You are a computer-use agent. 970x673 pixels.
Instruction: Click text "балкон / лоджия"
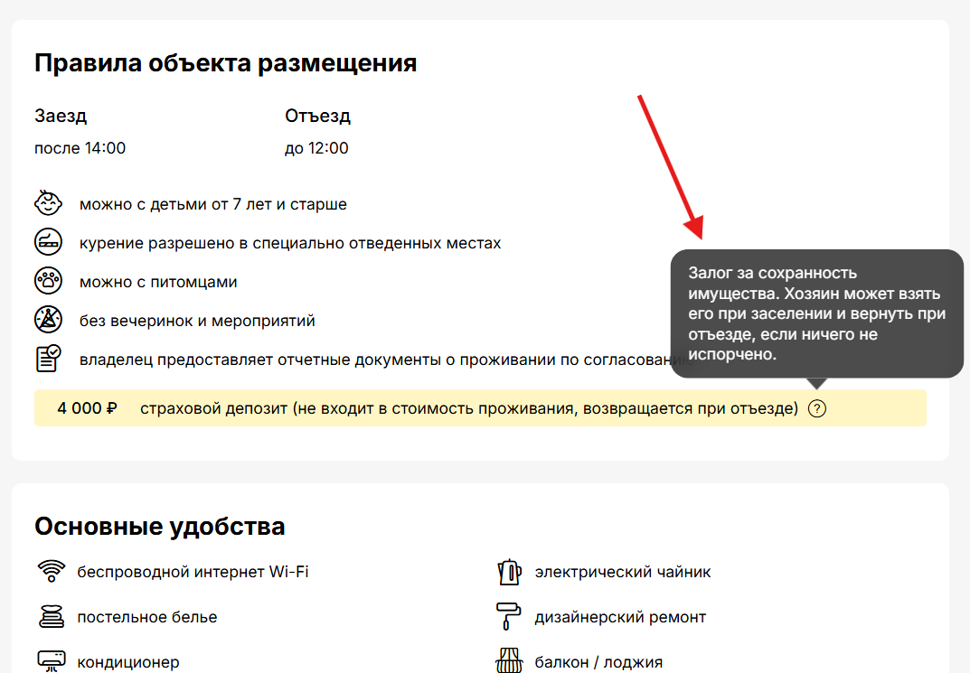(x=598, y=662)
